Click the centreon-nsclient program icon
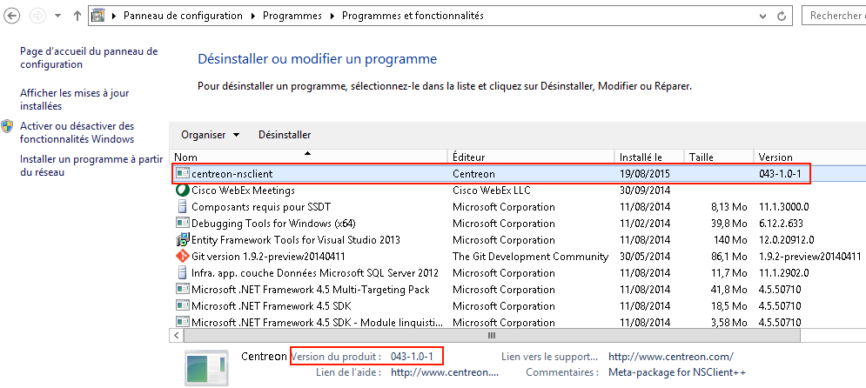The image size is (866, 388). 182,173
